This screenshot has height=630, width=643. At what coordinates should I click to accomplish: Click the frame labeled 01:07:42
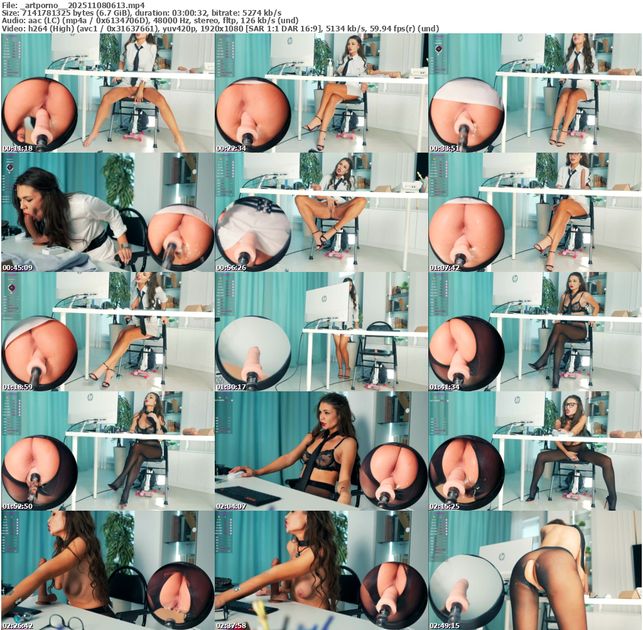(x=535, y=212)
